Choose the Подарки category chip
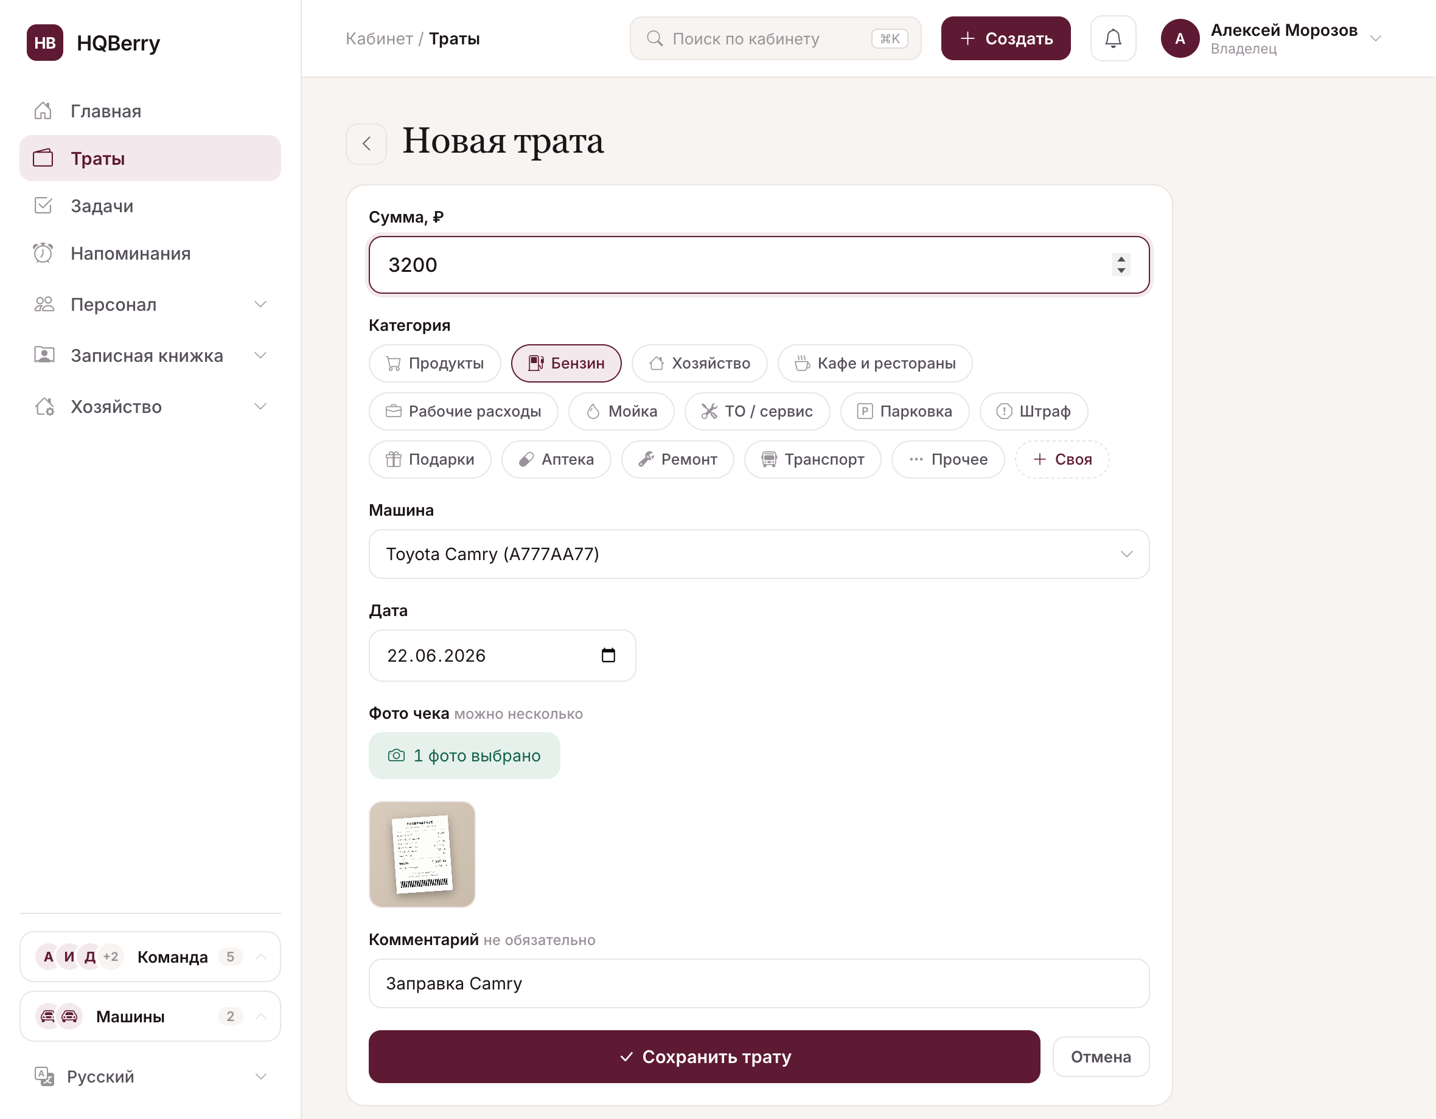The width and height of the screenshot is (1436, 1119). tap(430, 459)
